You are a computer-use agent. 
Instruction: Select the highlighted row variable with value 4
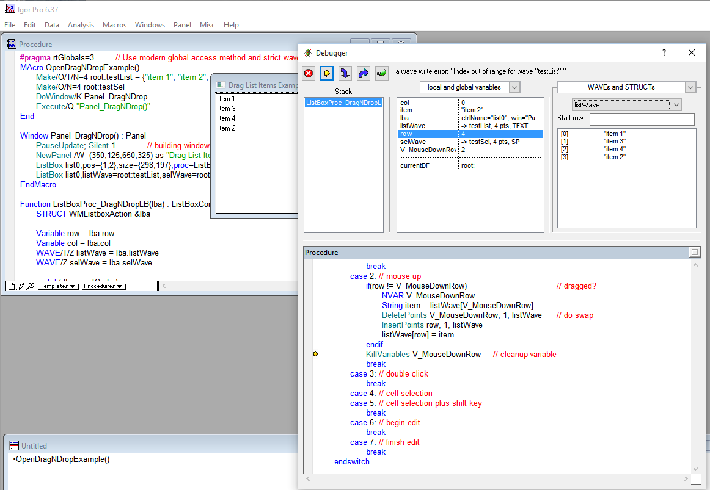469,134
